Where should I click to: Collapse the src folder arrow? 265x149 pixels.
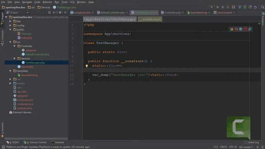point(10,42)
